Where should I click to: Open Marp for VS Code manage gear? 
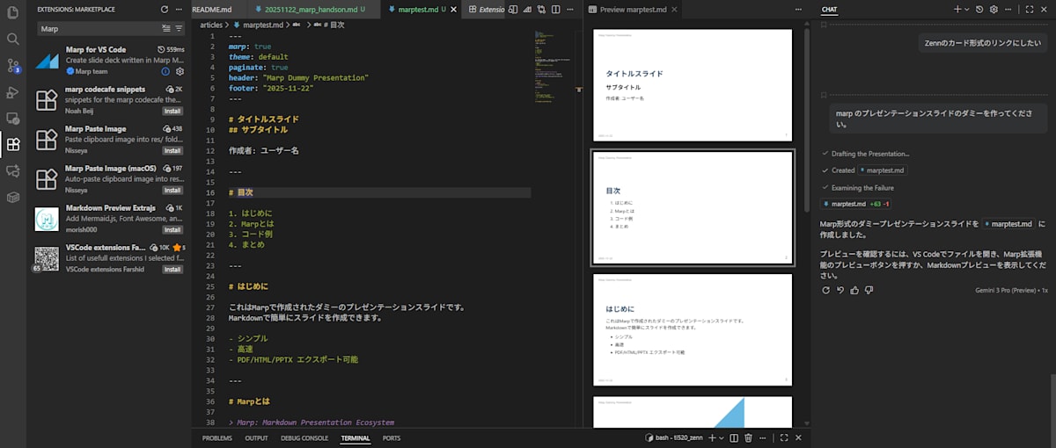180,71
